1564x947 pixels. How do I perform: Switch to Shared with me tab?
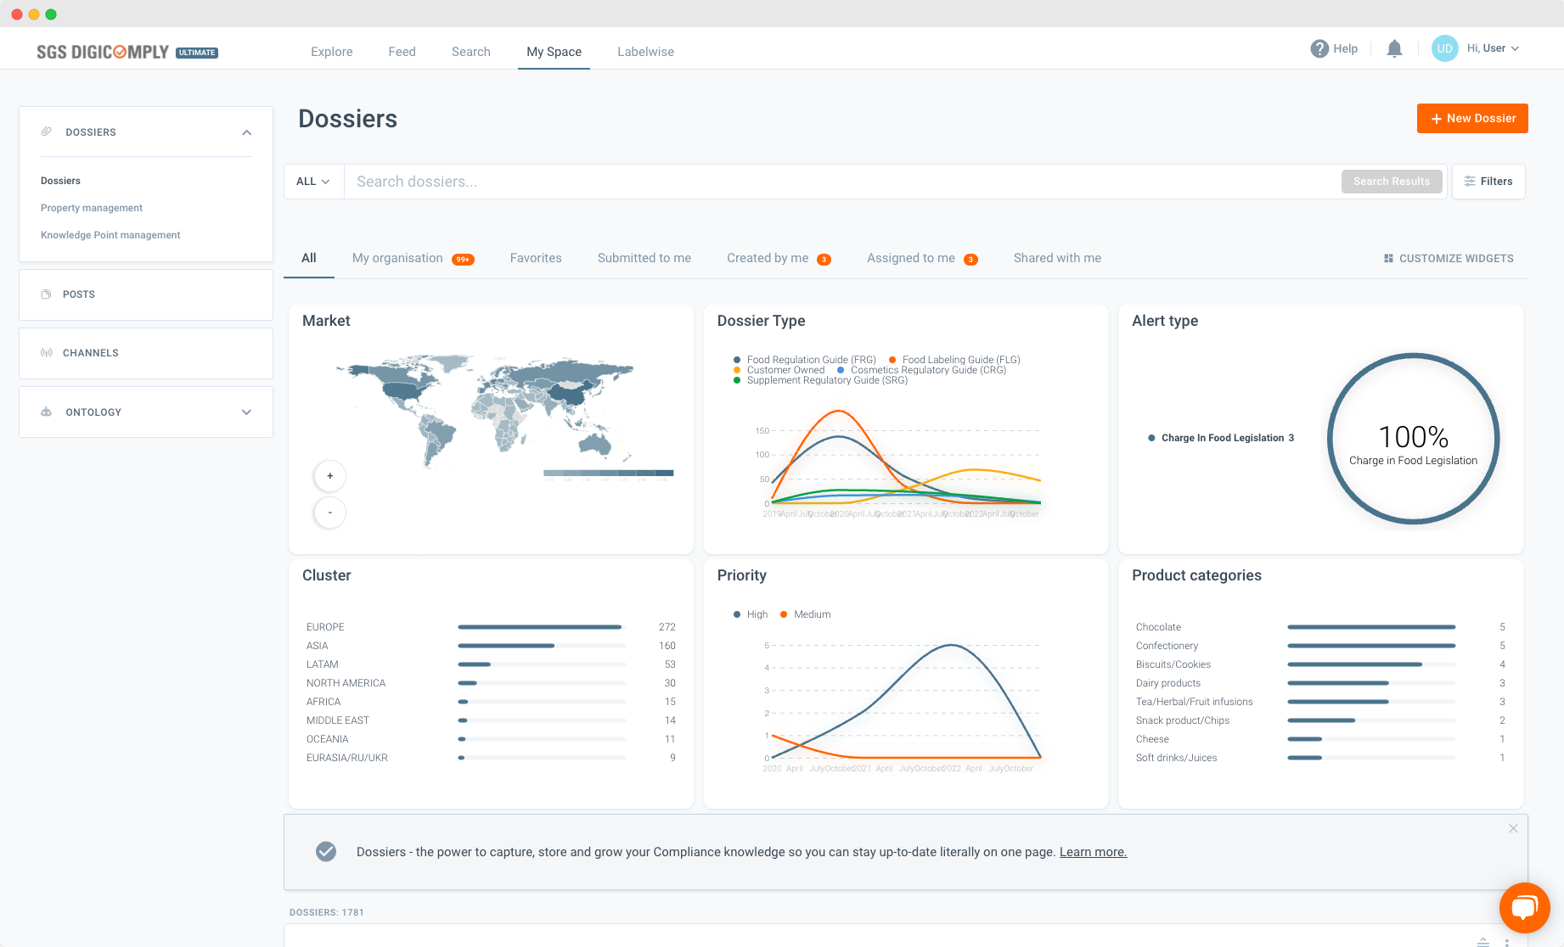[x=1057, y=258]
